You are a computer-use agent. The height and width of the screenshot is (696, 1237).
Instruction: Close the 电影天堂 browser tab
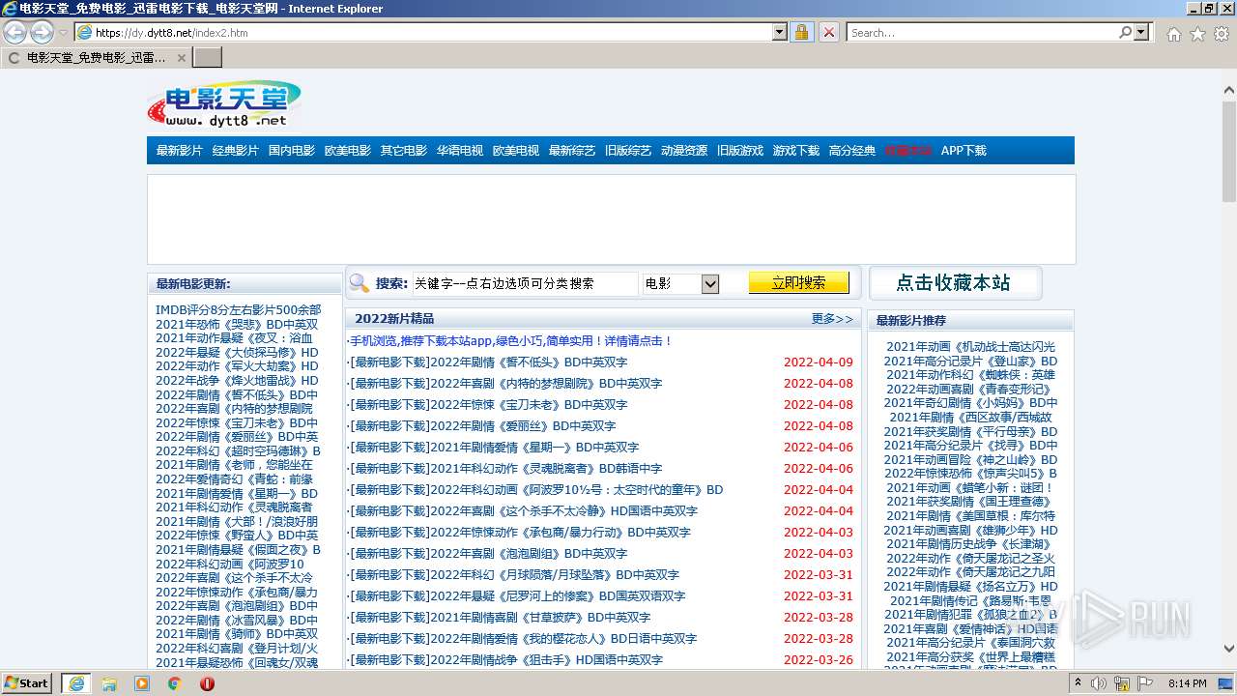[x=181, y=58]
